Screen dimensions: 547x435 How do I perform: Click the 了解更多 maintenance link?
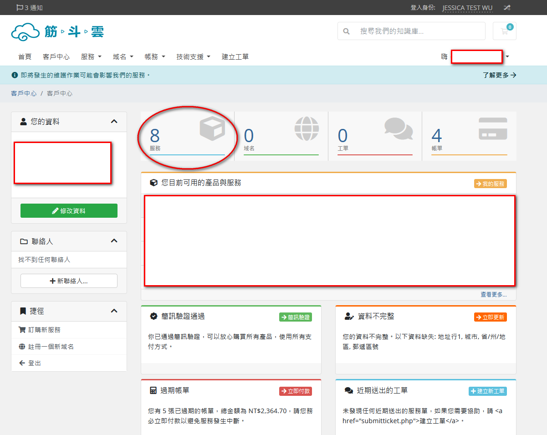click(499, 75)
